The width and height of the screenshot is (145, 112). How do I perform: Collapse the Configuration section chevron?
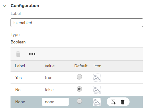pos(5,6)
